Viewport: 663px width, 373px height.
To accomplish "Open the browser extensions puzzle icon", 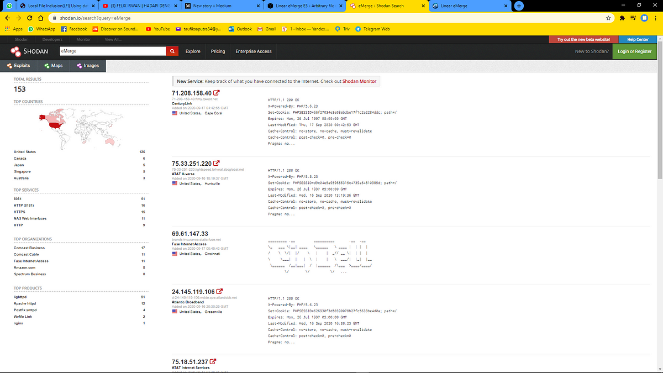I will click(623, 18).
